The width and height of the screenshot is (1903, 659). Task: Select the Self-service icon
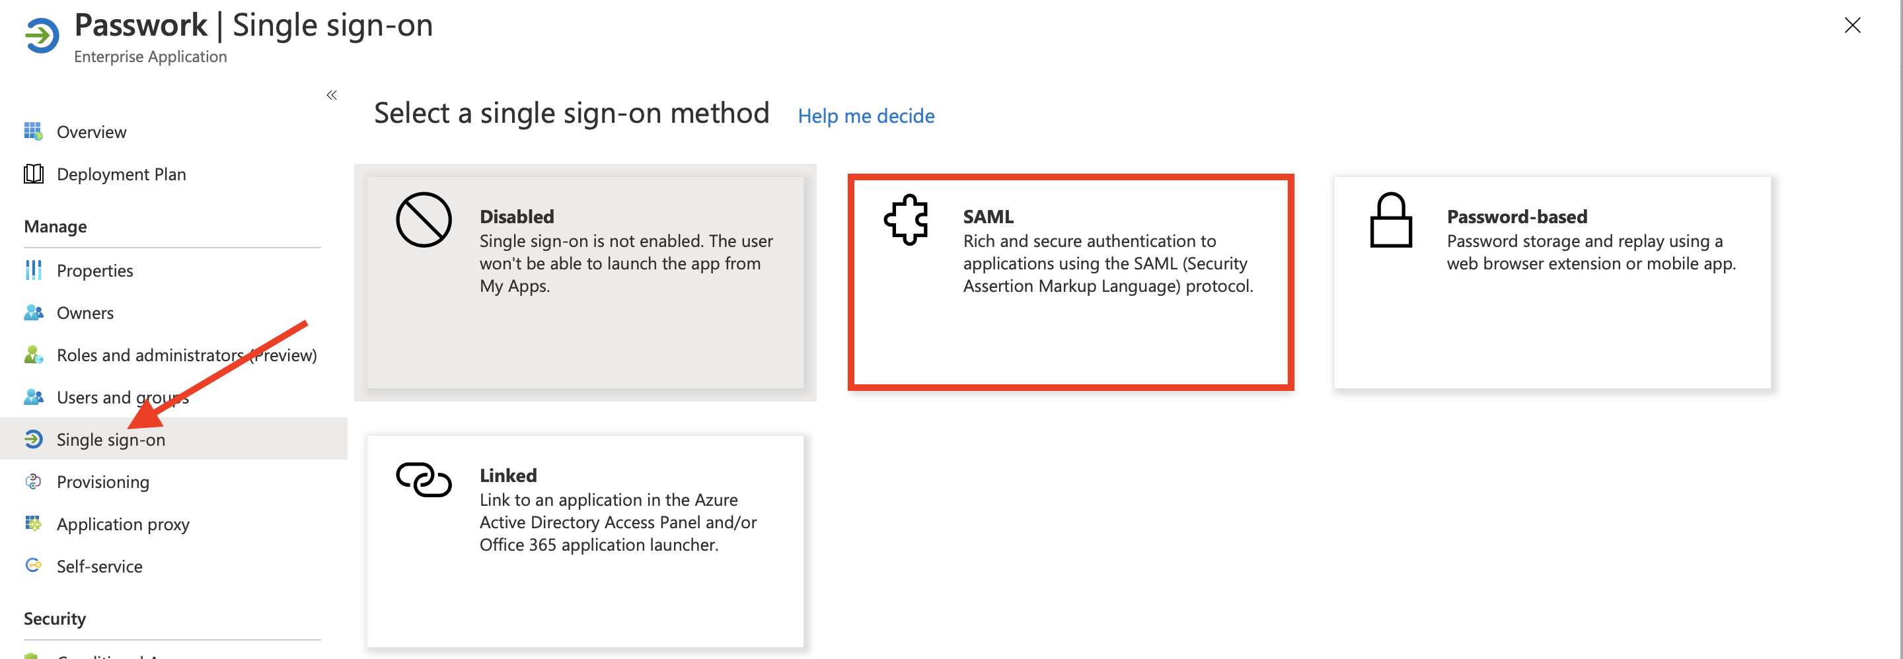(33, 566)
